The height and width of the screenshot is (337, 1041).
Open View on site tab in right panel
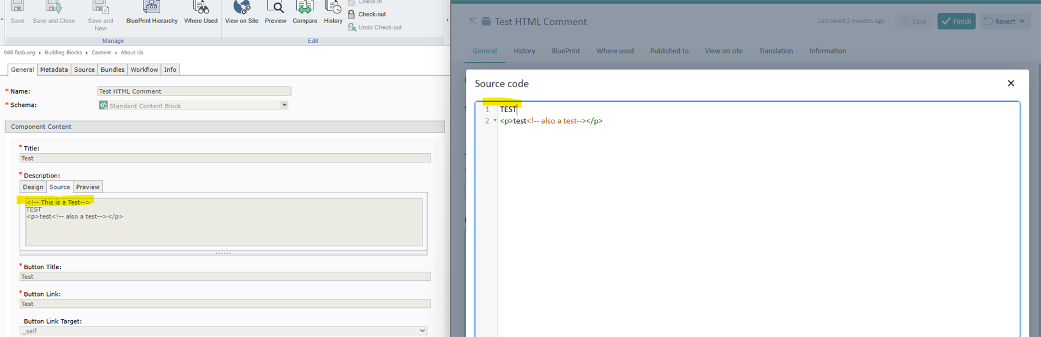(x=724, y=51)
